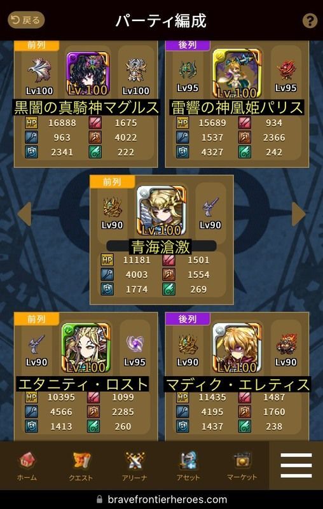323x509 pixels.
Task: Click the left arrow to previous party
Action: 24,214
